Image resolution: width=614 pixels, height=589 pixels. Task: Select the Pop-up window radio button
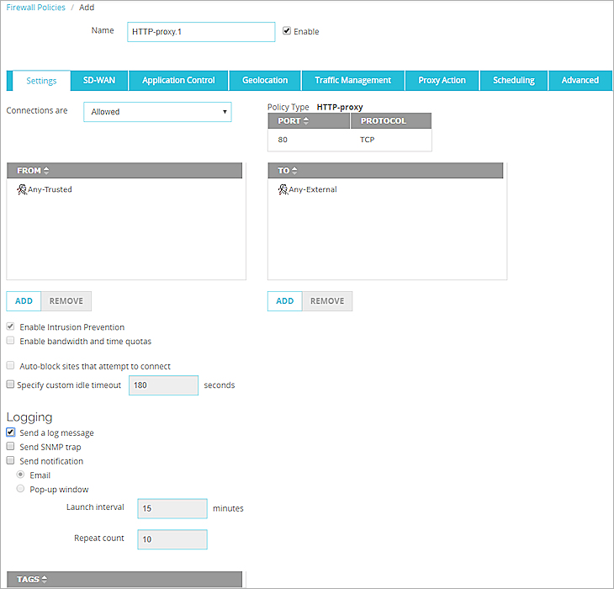pos(20,489)
